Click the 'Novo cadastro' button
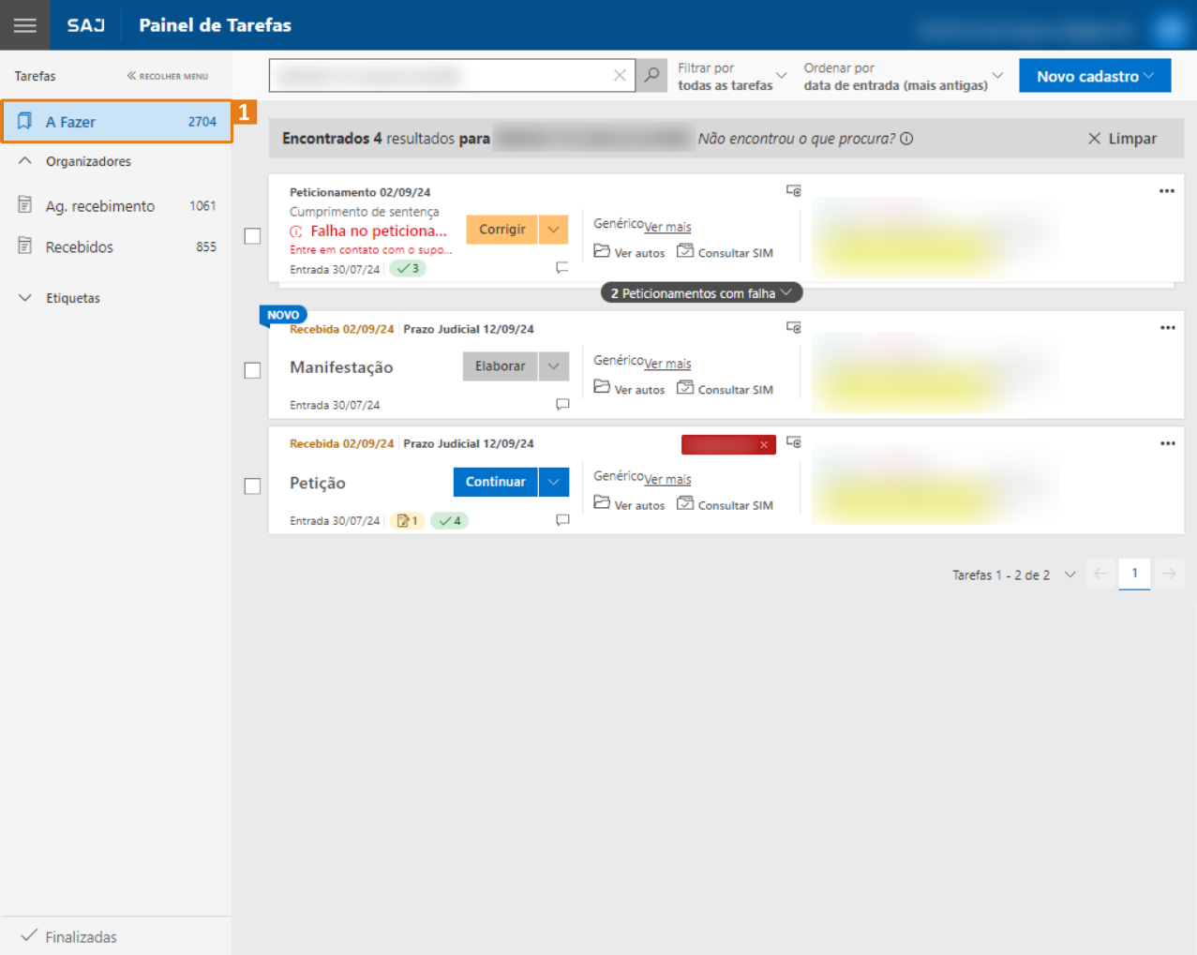The width and height of the screenshot is (1197, 955). click(x=1094, y=76)
